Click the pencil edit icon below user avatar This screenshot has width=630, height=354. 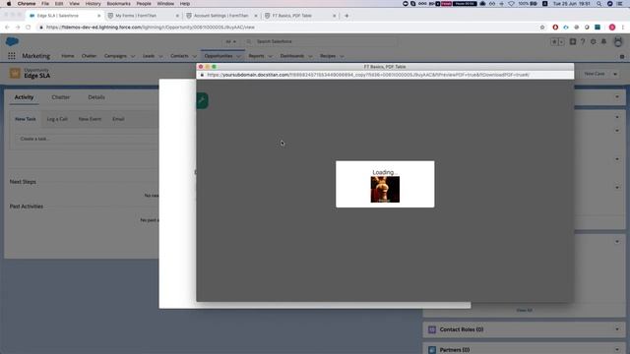[x=622, y=57]
